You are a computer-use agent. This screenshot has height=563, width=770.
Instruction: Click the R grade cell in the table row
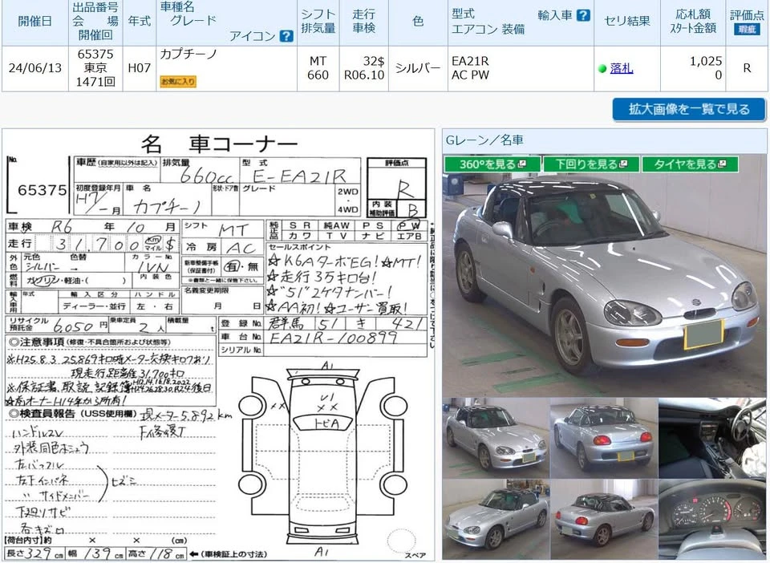pos(747,68)
